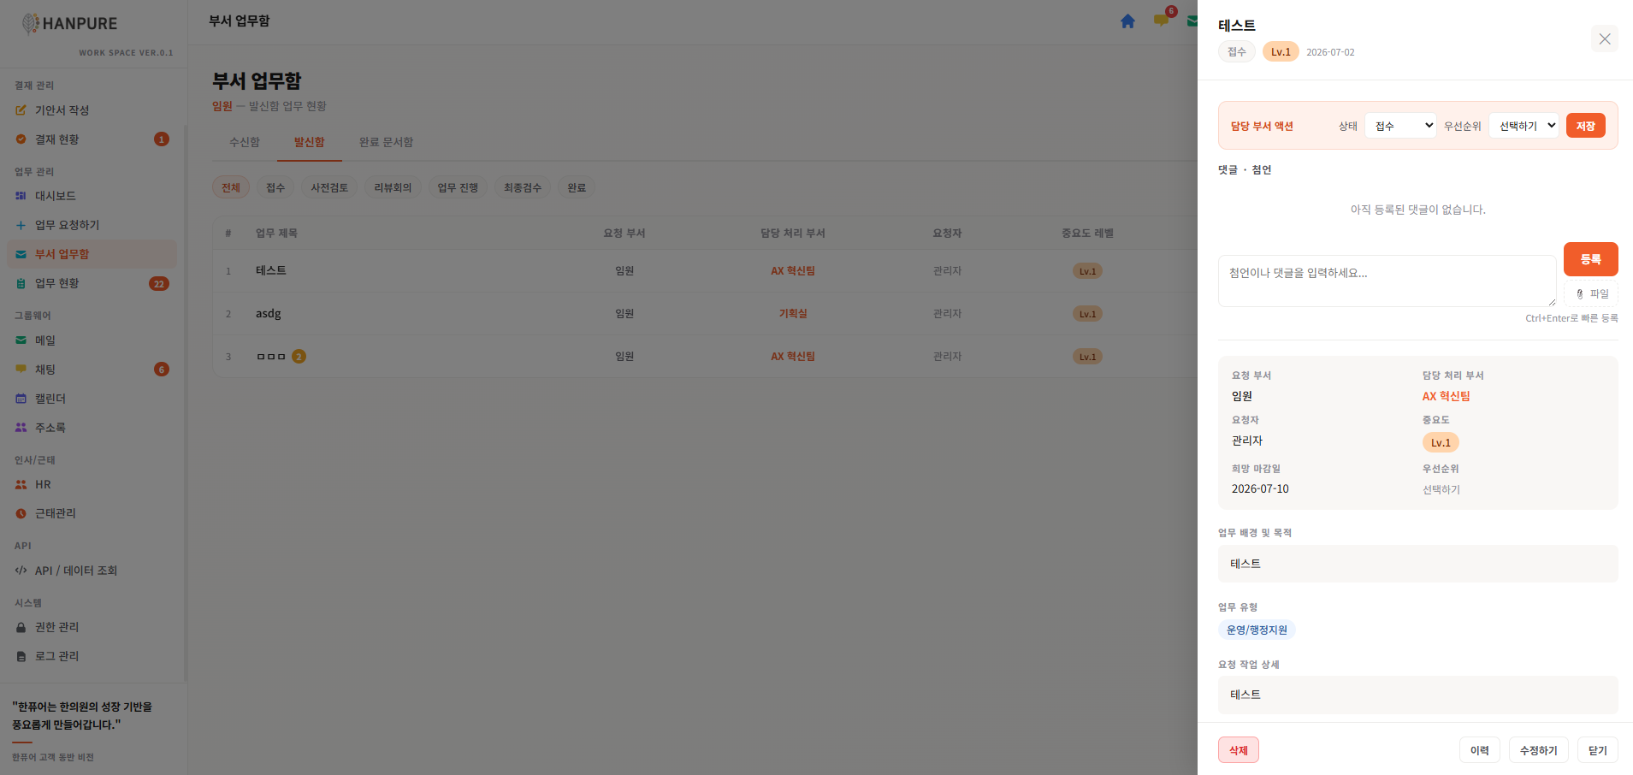
Task: Click the orange 저장 button
Action: coord(1586,126)
